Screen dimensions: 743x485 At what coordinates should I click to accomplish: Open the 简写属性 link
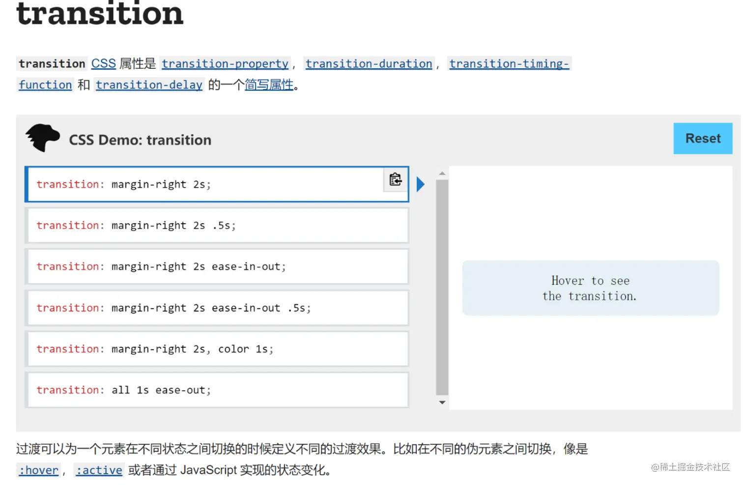269,85
